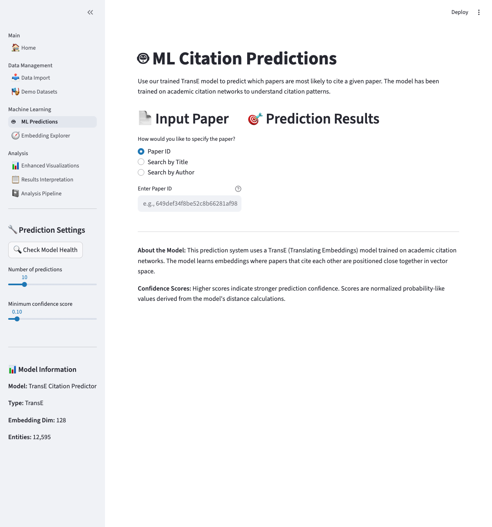This screenshot has width=492, height=527.
Task: Select the Paper ID radio option
Action: coord(141,151)
